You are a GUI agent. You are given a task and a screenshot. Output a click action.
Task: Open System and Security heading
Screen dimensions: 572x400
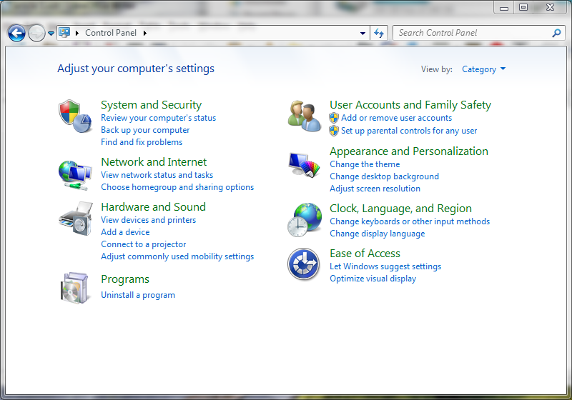(x=151, y=104)
